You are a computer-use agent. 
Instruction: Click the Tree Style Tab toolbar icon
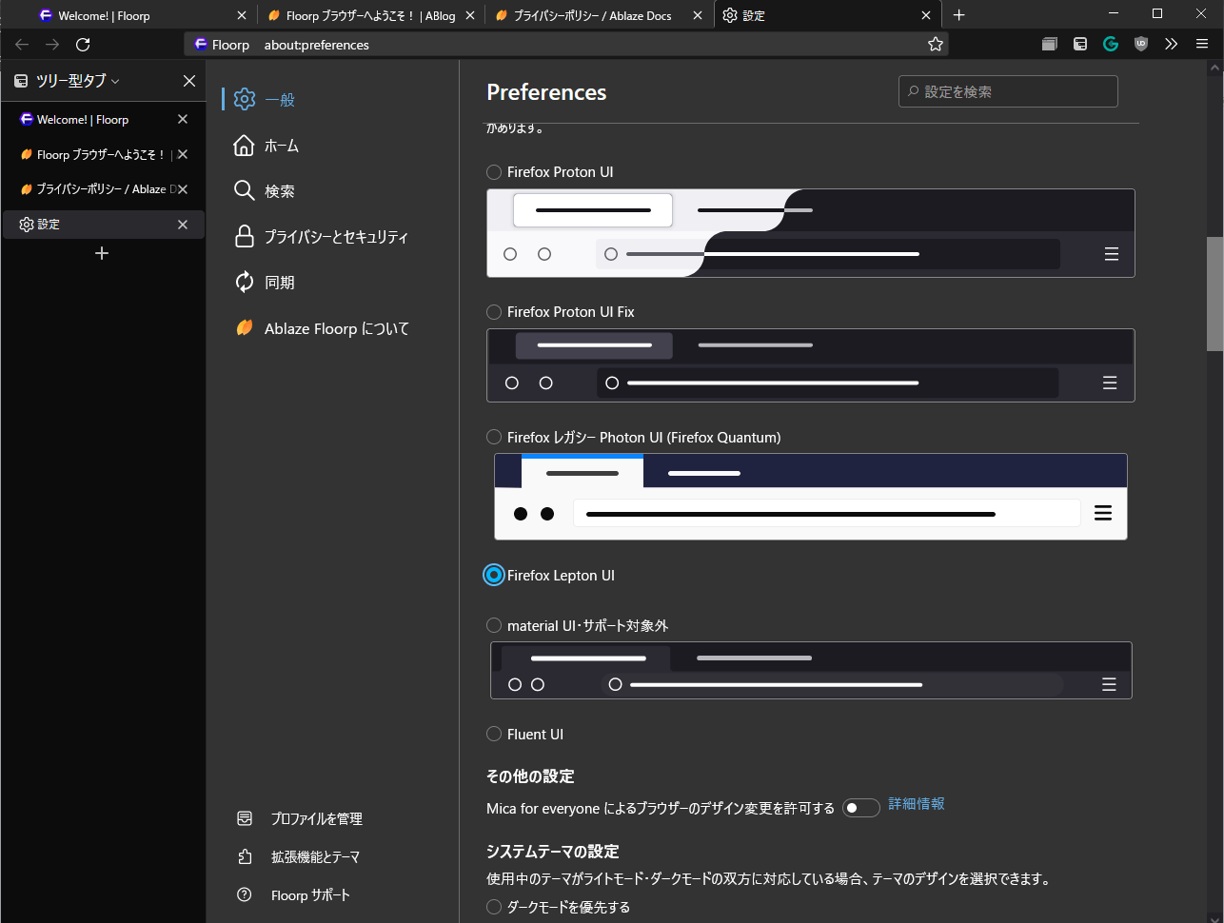pos(1080,44)
